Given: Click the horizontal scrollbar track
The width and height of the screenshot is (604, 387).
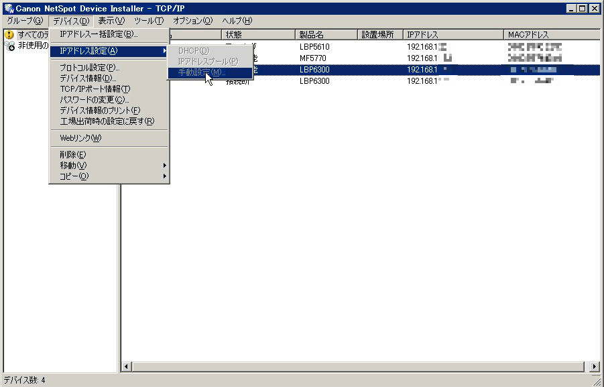Looking at the screenshot, I should click(x=358, y=367).
